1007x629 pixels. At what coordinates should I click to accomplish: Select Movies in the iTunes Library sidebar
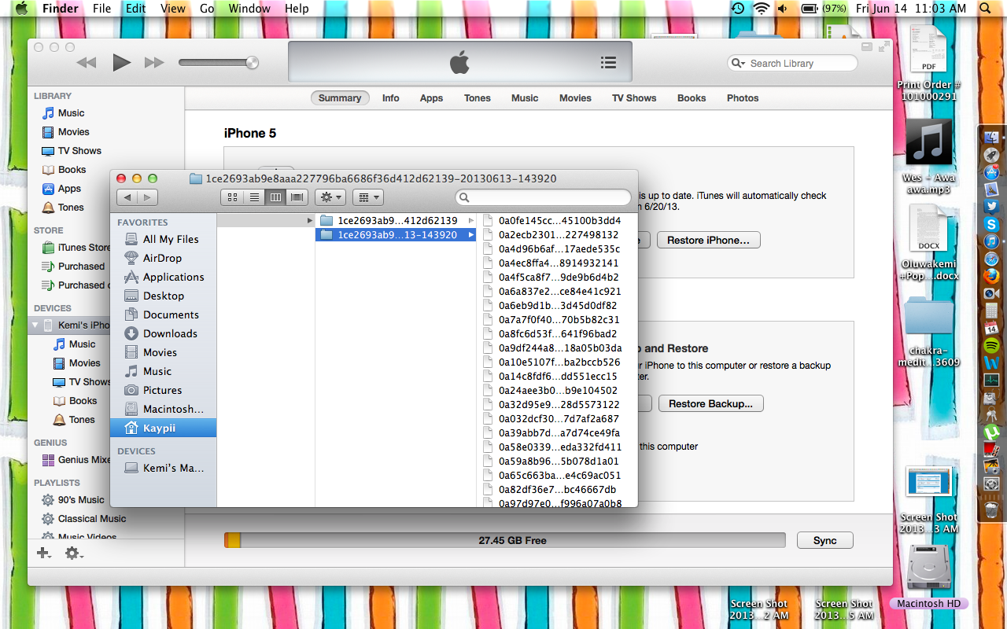point(73,132)
